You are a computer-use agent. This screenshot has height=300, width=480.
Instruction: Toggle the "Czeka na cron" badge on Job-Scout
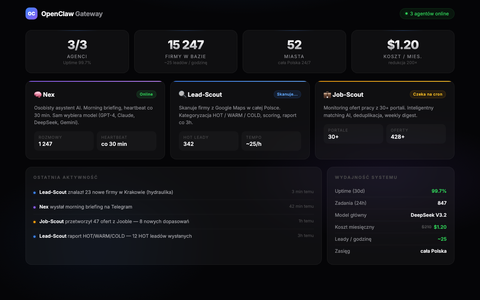[427, 94]
